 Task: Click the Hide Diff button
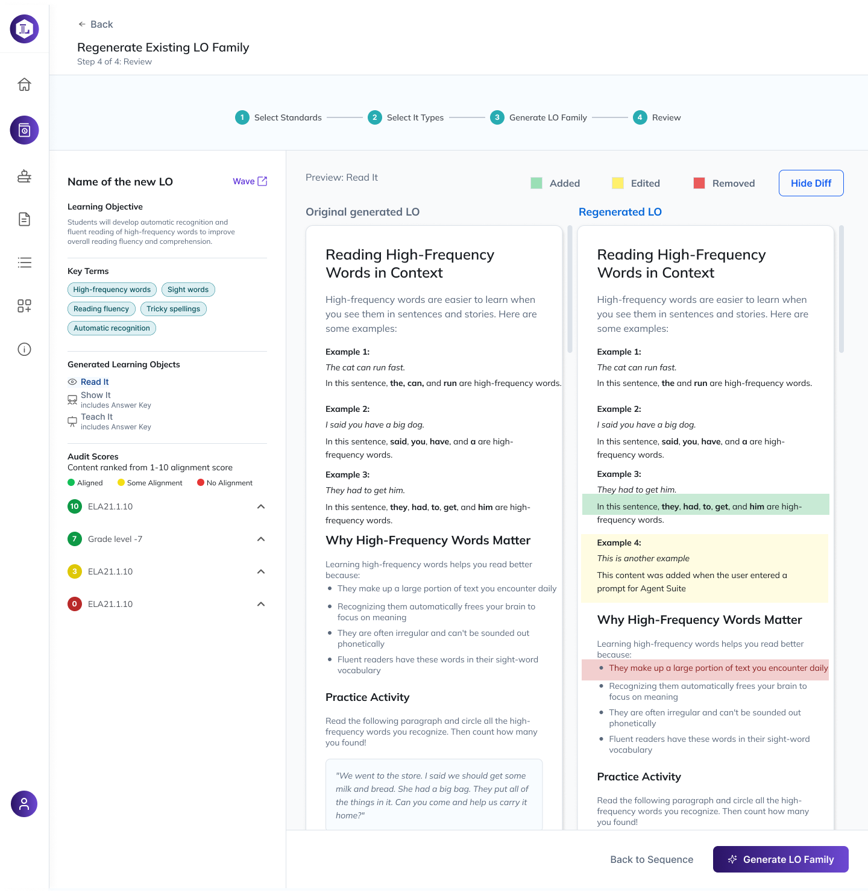pos(811,183)
